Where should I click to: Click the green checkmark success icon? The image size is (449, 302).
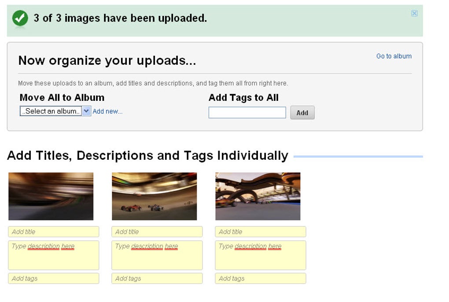[20, 18]
